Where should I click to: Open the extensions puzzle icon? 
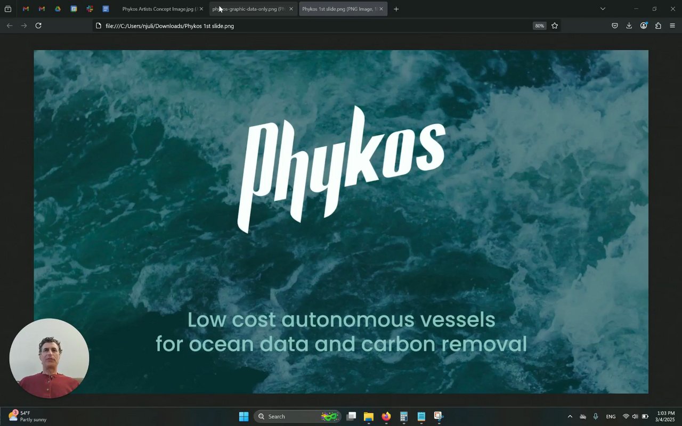pos(658,26)
